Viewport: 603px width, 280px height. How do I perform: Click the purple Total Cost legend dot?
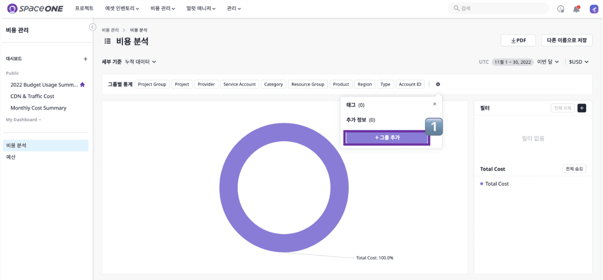pos(481,184)
